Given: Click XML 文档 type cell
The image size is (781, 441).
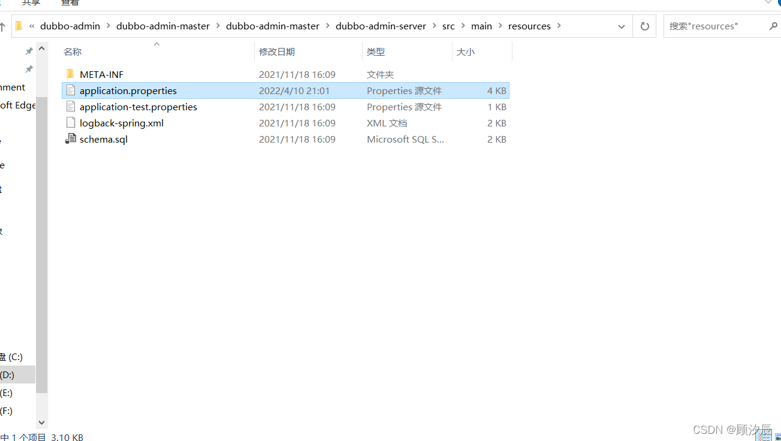Looking at the screenshot, I should pyautogui.click(x=387, y=123).
